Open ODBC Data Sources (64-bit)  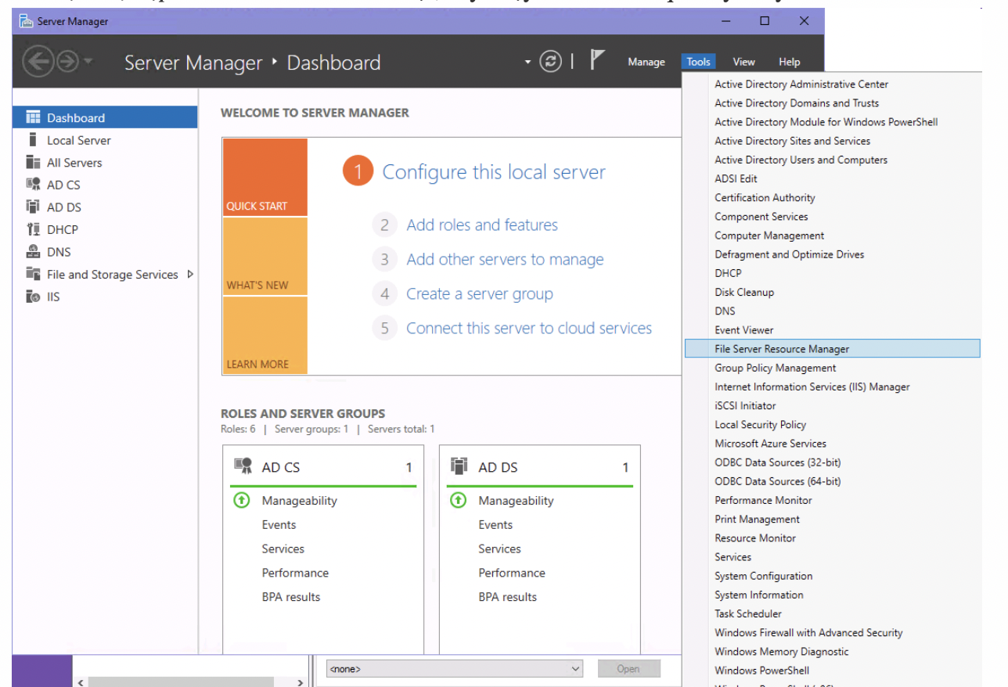833,481
